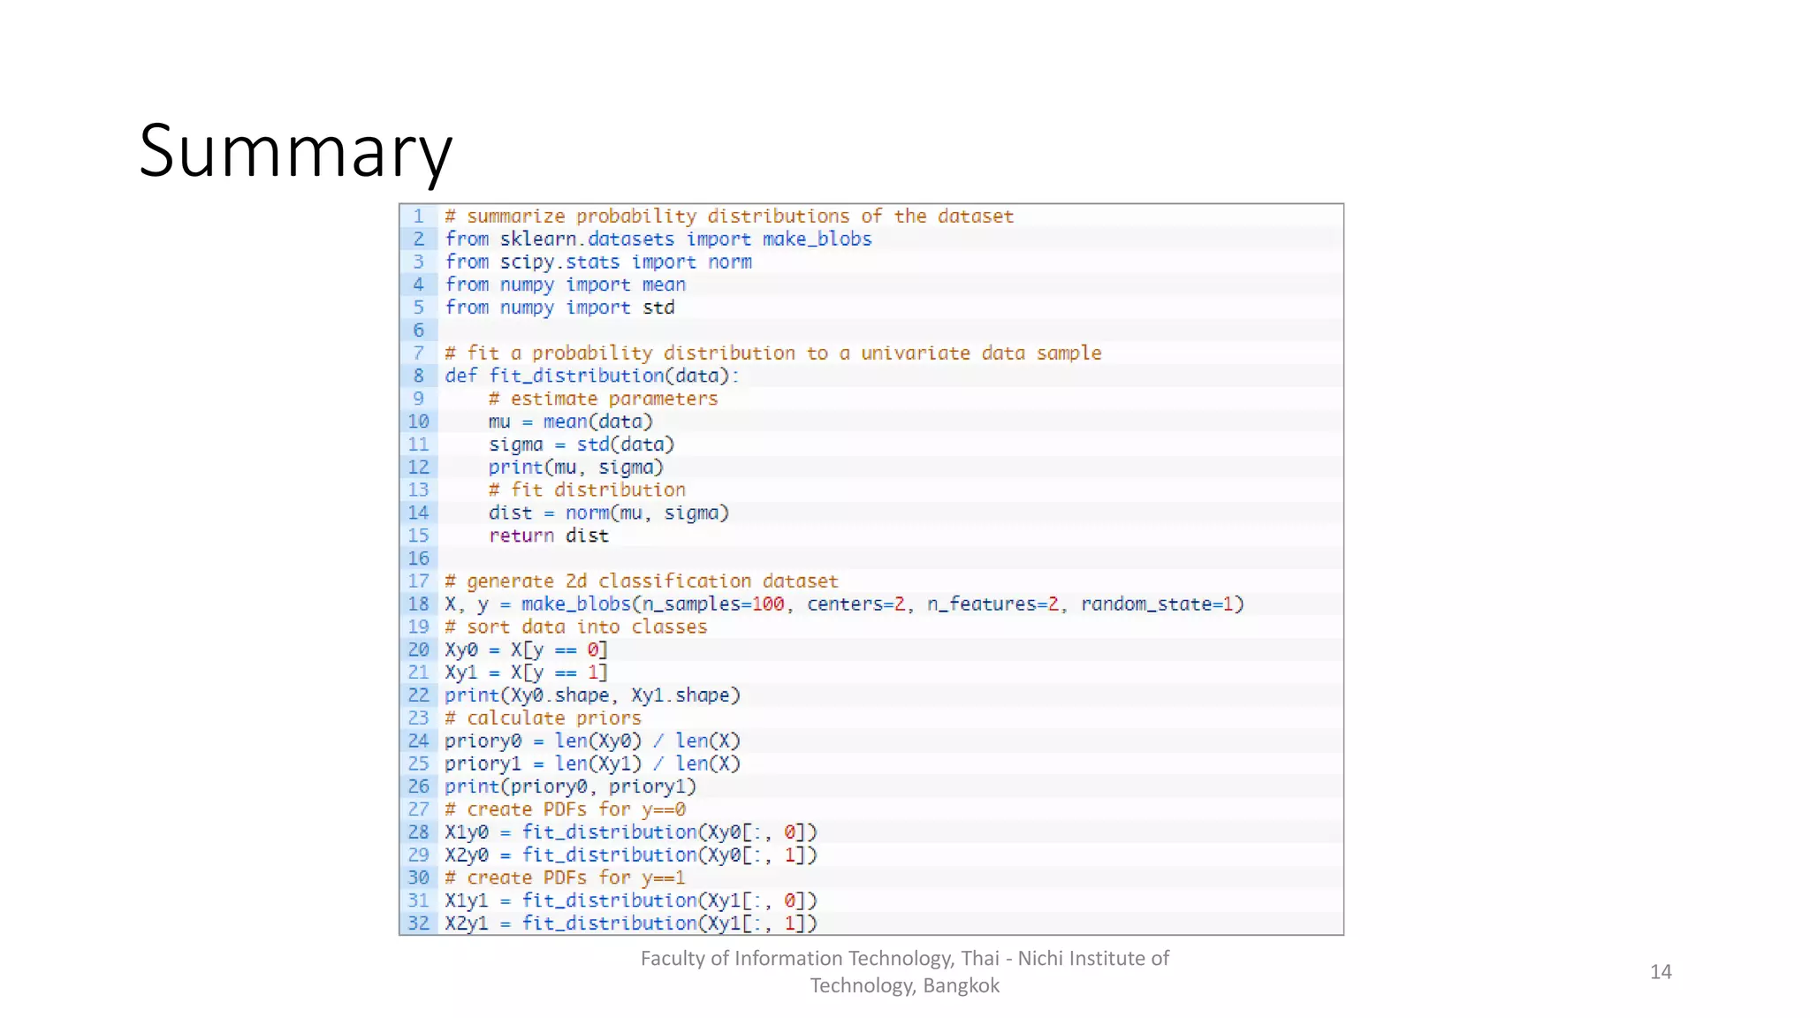
Task: Click line number 6 in the gutter
Action: click(x=419, y=330)
